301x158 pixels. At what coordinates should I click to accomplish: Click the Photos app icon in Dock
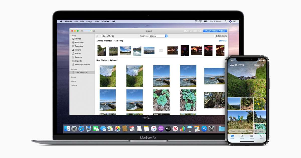pos(117,129)
